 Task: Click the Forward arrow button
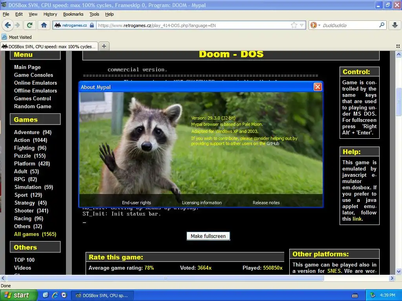click(x=17, y=25)
